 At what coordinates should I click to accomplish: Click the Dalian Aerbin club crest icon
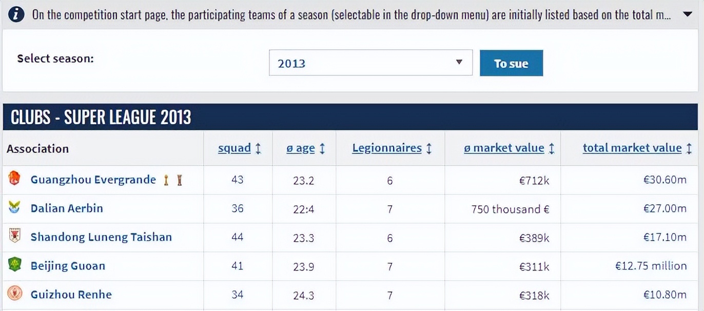point(14,208)
